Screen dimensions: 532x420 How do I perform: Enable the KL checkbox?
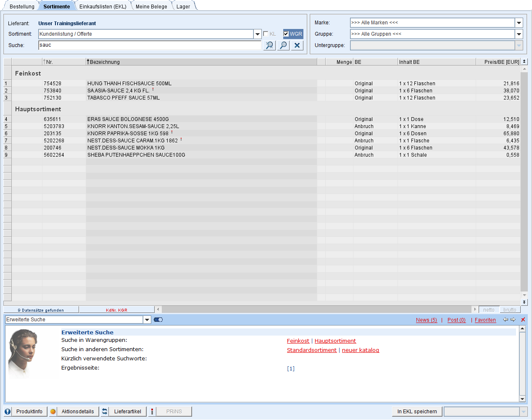266,34
